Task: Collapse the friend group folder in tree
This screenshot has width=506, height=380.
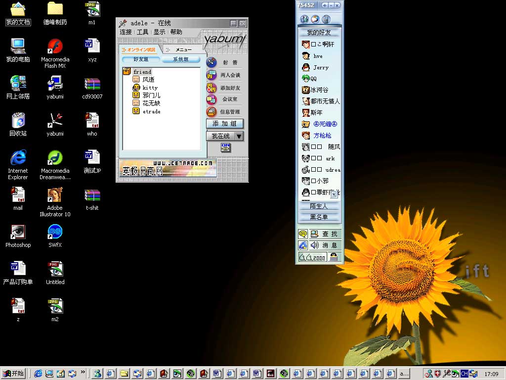Action: (x=126, y=72)
